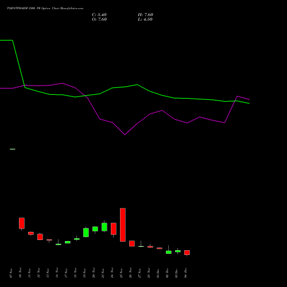Click the 10 Nov date label
Image resolution: width=287 pixels, height=287 pixels.
pyautogui.click(x=20, y=273)
